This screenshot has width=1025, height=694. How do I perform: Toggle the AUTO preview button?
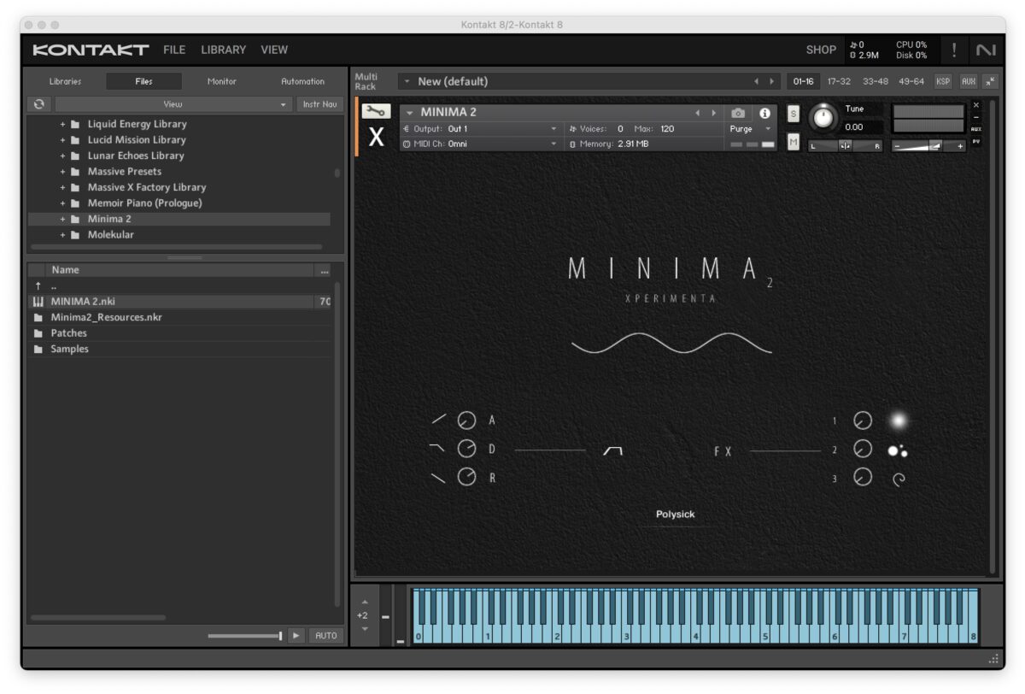click(326, 636)
